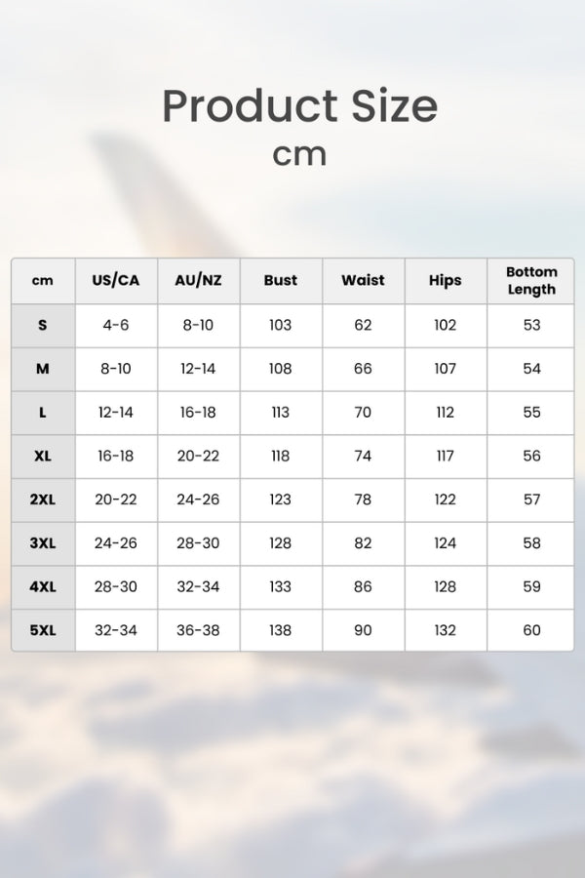585x878 pixels.
Task: Click the waist value 70 for size L
Action: coord(363,413)
